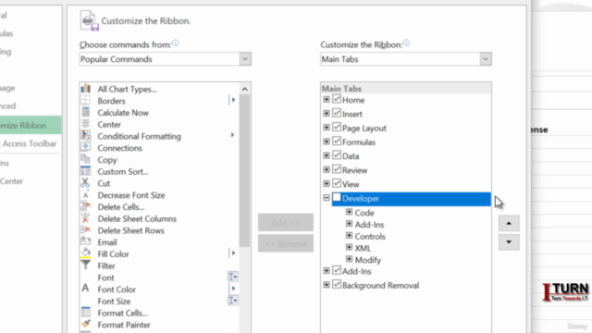The image size is (592, 333).
Task: Click the Delete Sheet Columns icon
Action: click(86, 218)
